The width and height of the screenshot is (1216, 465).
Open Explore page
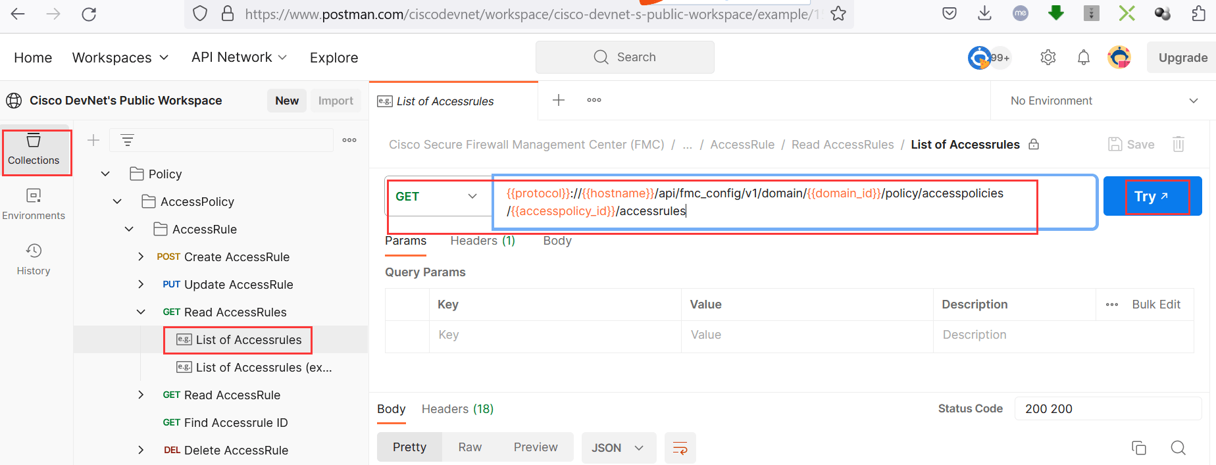[334, 58]
